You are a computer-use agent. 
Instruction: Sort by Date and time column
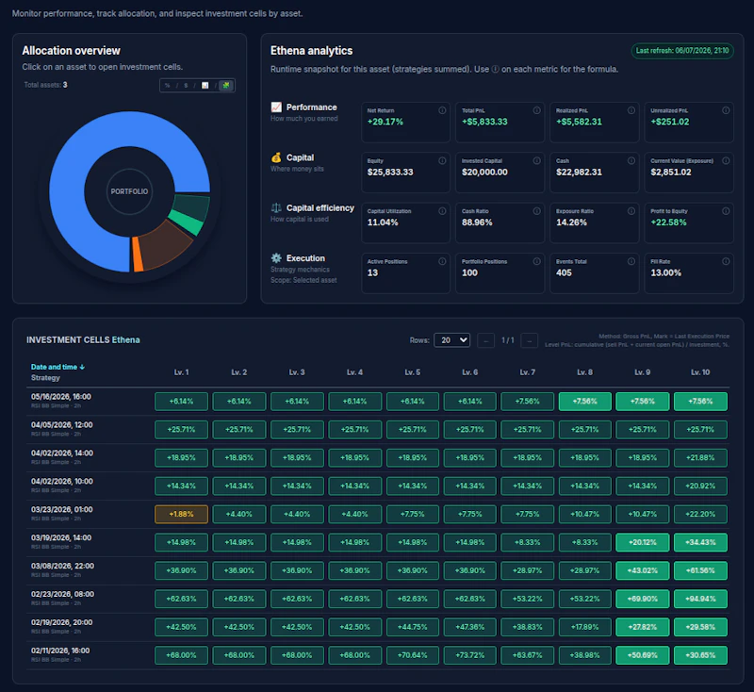(57, 367)
